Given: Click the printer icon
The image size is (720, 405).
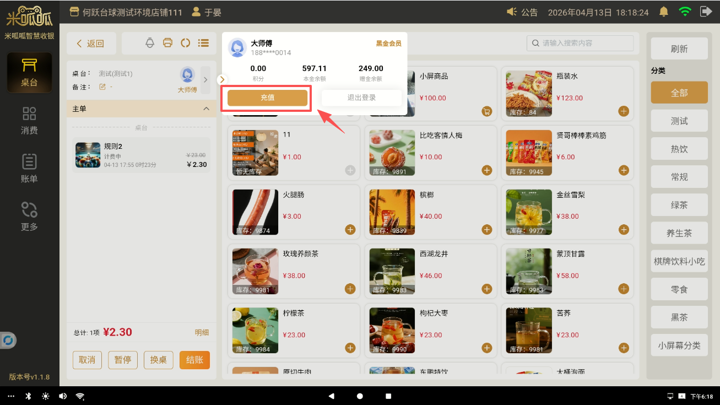Looking at the screenshot, I should [x=168, y=43].
